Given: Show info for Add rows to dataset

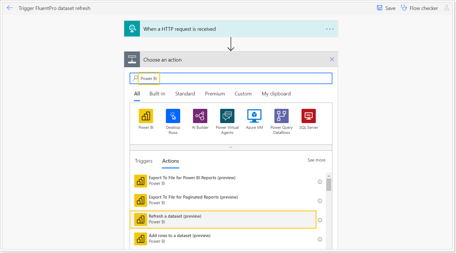Looking at the screenshot, I should coord(320,239).
